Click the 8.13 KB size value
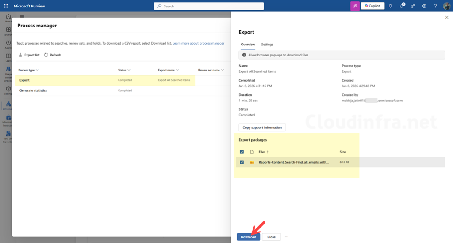This screenshot has width=453, height=243. [344, 162]
